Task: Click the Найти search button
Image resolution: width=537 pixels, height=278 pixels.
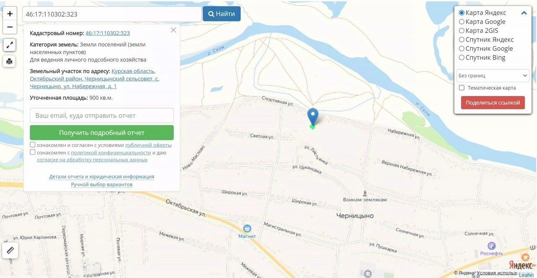Action: (222, 14)
